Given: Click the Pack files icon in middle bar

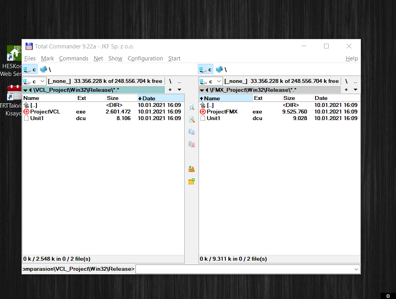Looking at the screenshot, I should 192,169.
